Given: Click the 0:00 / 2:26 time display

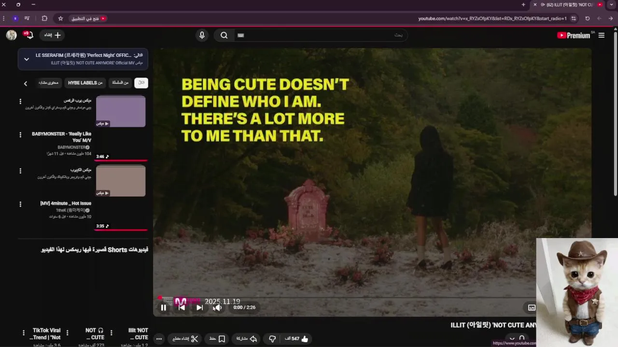Looking at the screenshot, I should [x=244, y=307].
